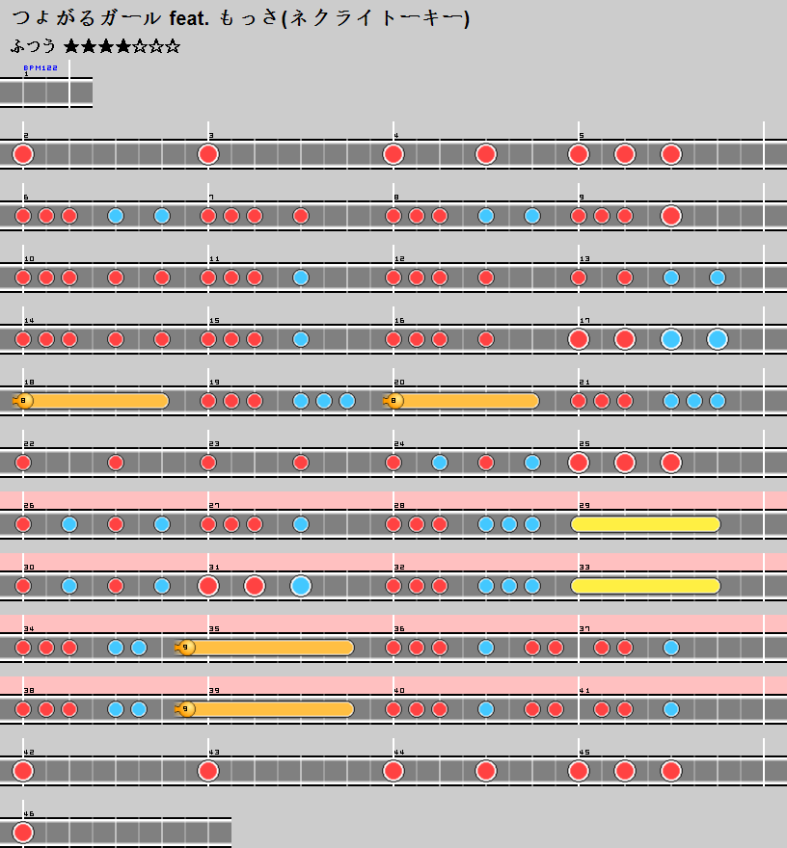Viewport: 787px width, 848px height.
Task: Select measure number 24 label
Action: coord(399,444)
